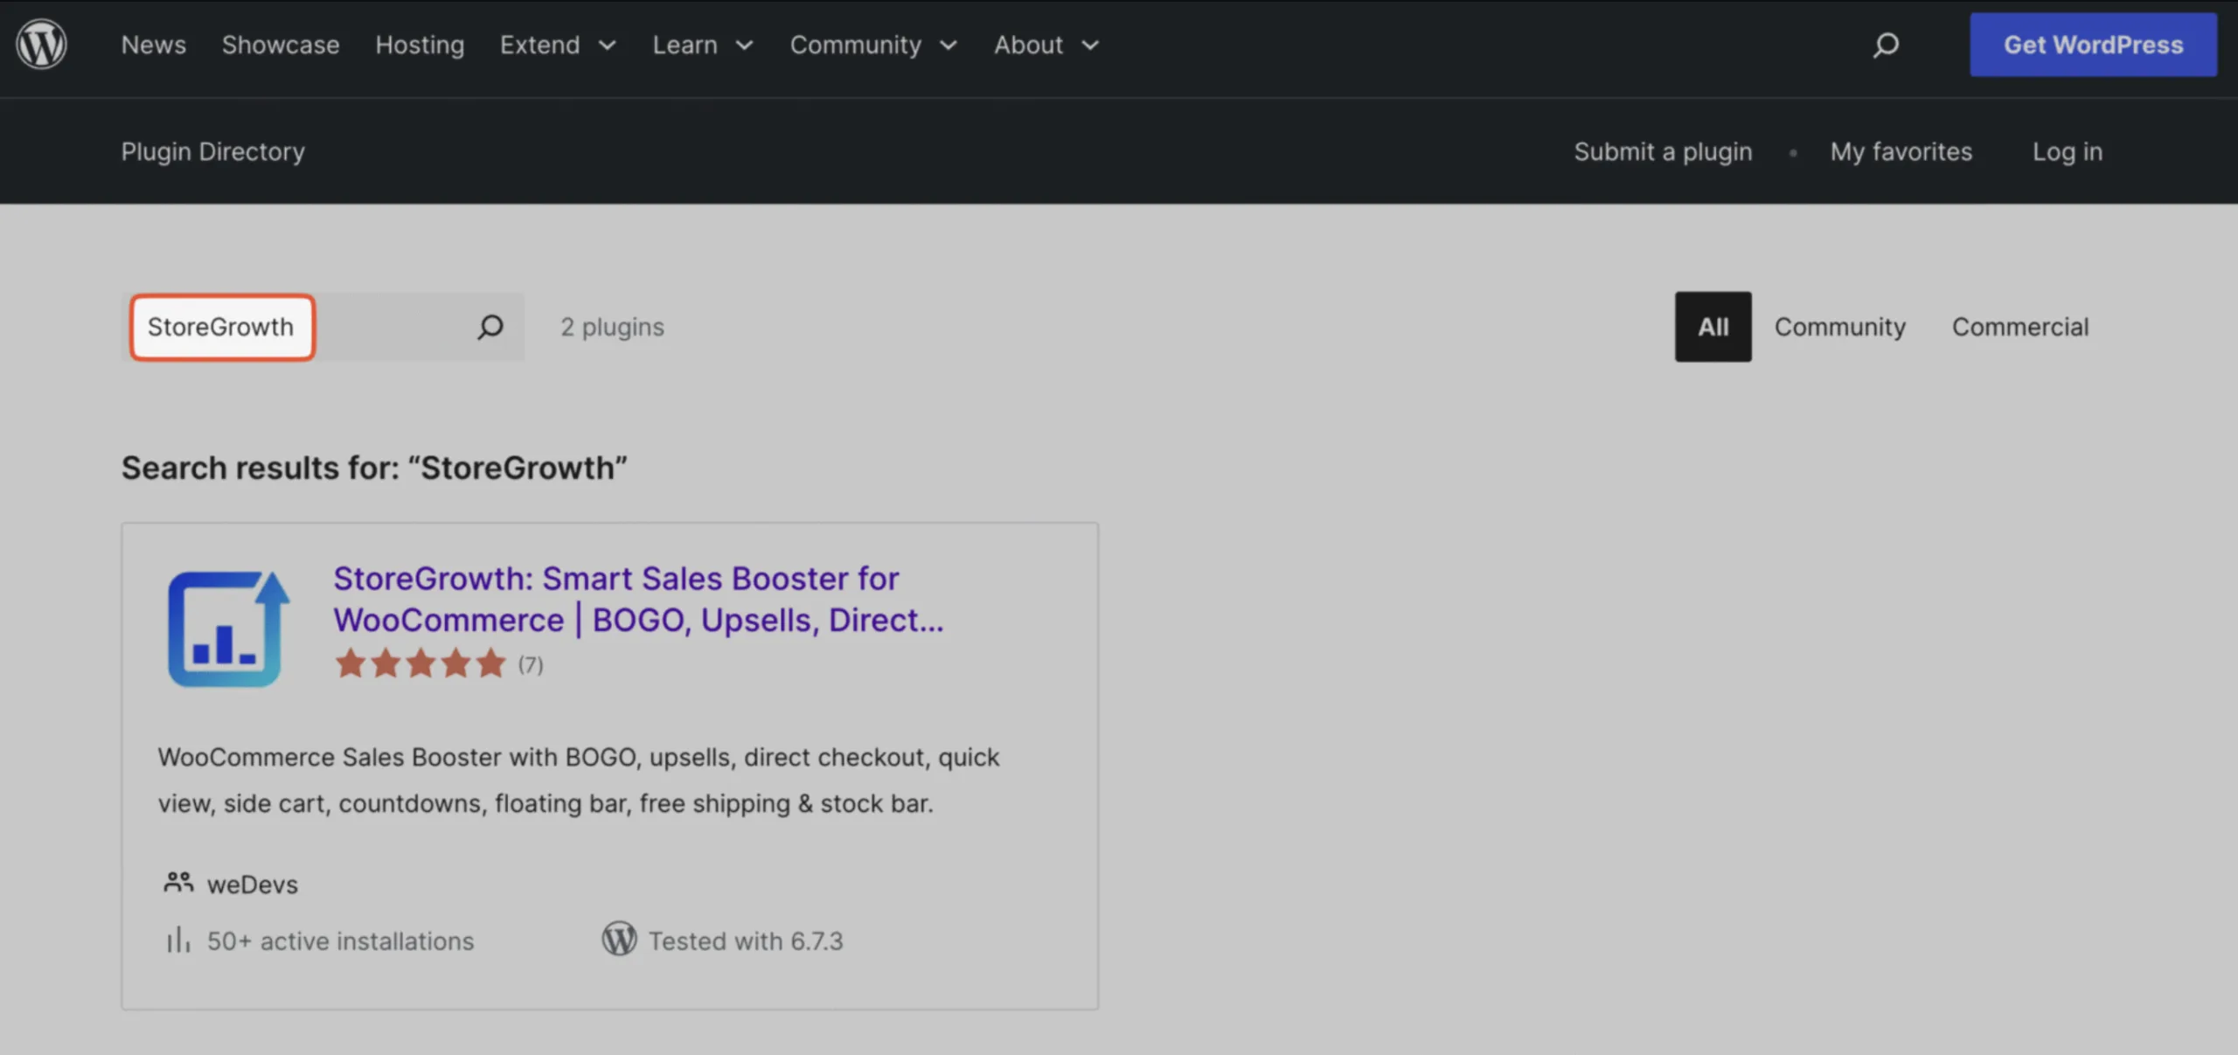Filter results by Commercial plugins
This screenshot has height=1055, width=2238.
(x=2020, y=327)
